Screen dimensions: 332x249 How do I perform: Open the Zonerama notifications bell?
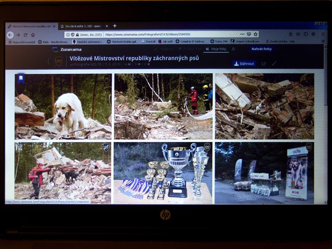[x=233, y=49]
